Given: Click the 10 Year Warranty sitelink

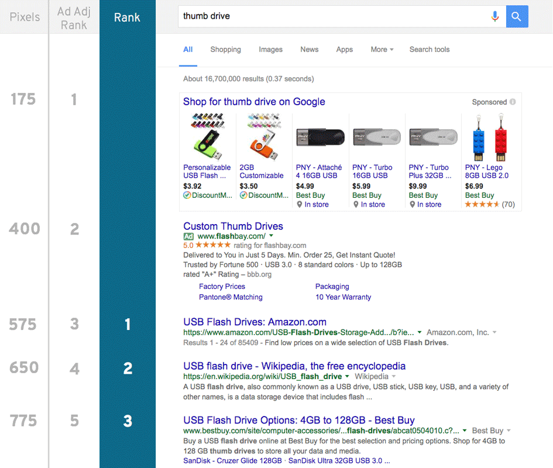Looking at the screenshot, I should pos(343,297).
